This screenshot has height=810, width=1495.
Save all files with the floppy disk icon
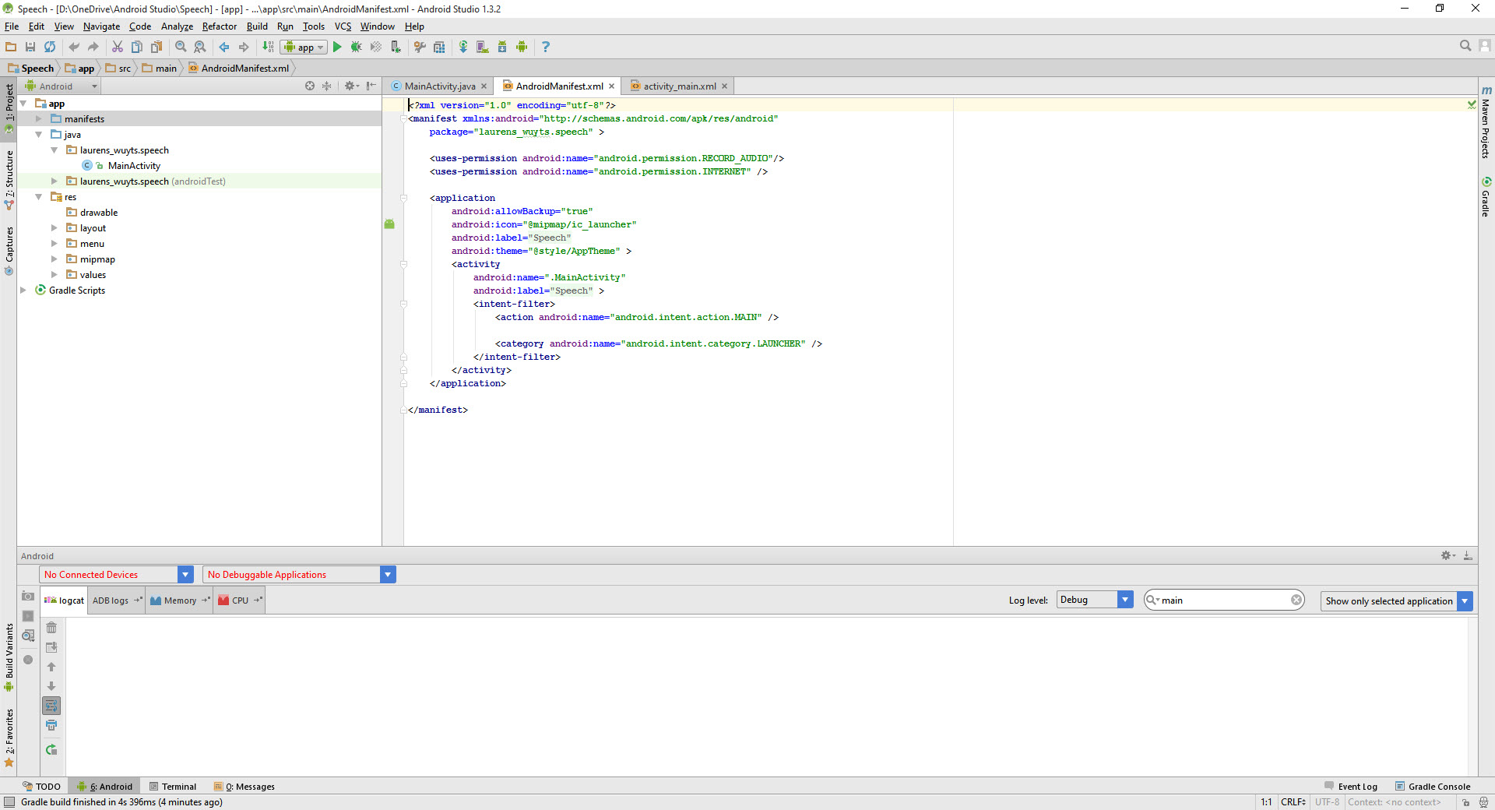point(30,47)
